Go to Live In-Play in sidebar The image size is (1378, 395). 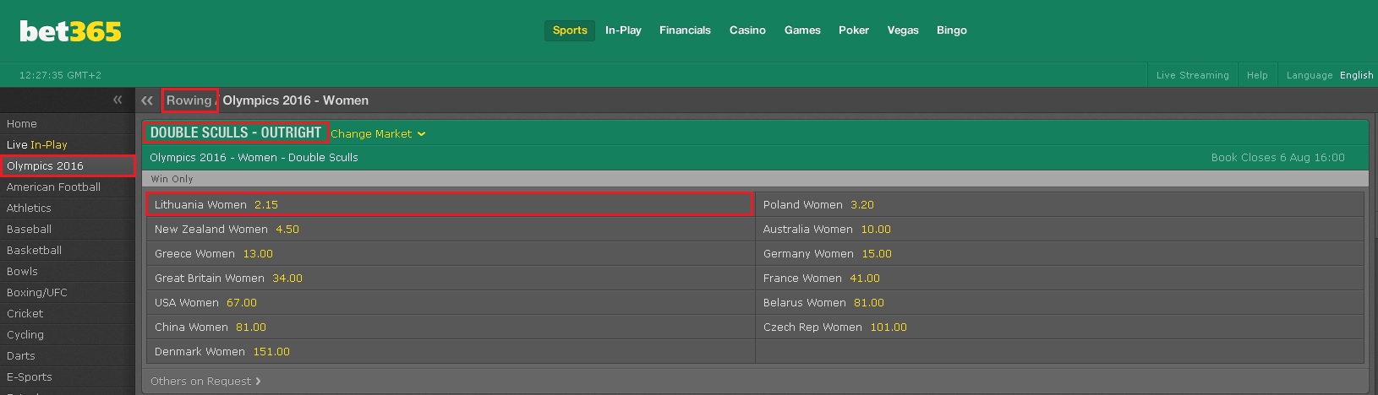point(68,144)
